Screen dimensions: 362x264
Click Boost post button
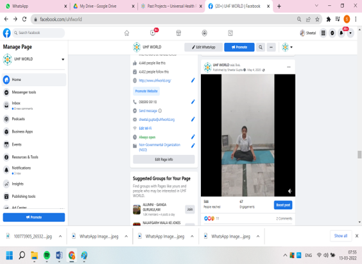click(x=283, y=205)
